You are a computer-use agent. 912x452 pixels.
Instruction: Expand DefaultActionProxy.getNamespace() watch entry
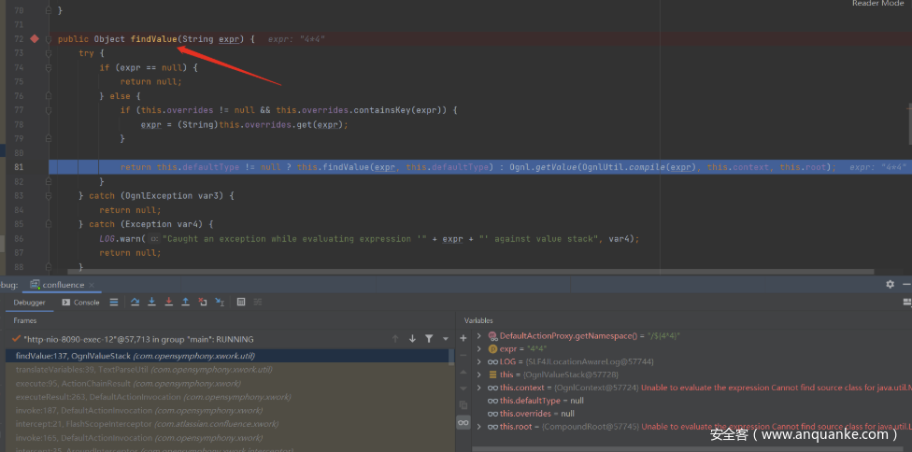pos(479,334)
